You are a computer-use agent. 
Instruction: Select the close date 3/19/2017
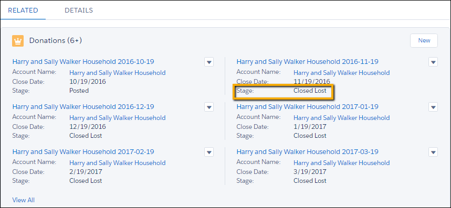point(310,171)
